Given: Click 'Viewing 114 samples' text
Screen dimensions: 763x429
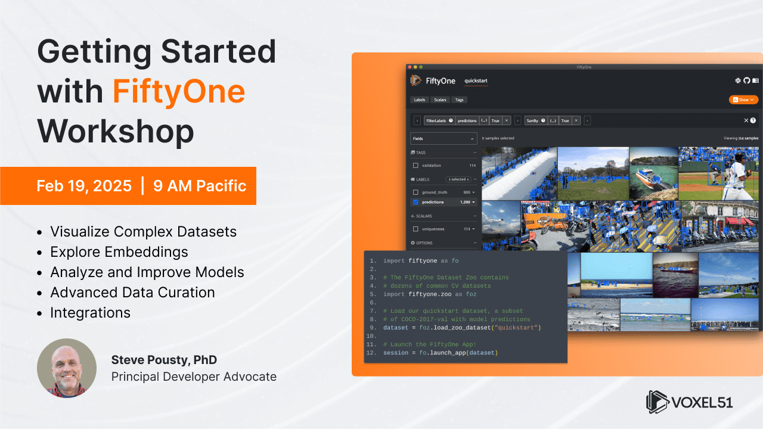Looking at the screenshot, I should pyautogui.click(x=741, y=138).
